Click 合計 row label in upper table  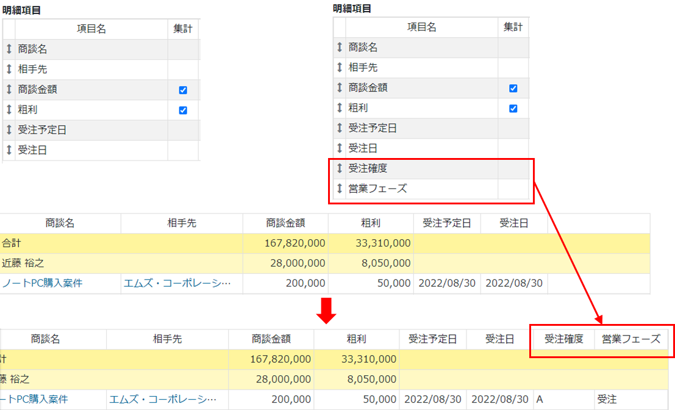coord(11,243)
